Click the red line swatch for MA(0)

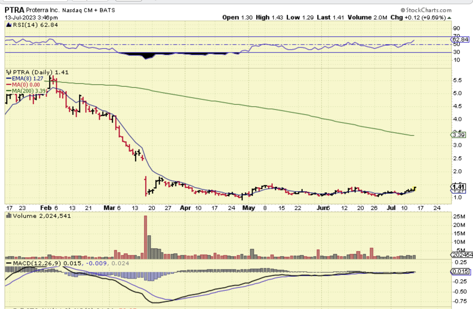pos(9,85)
